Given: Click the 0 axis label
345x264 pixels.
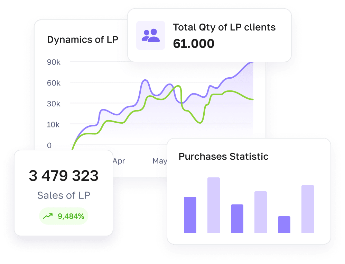Looking at the screenshot, I should 49,146.
